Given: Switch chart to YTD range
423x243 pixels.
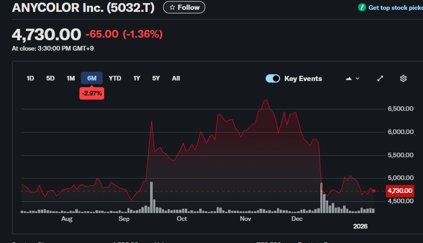Looking at the screenshot, I should tap(115, 78).
